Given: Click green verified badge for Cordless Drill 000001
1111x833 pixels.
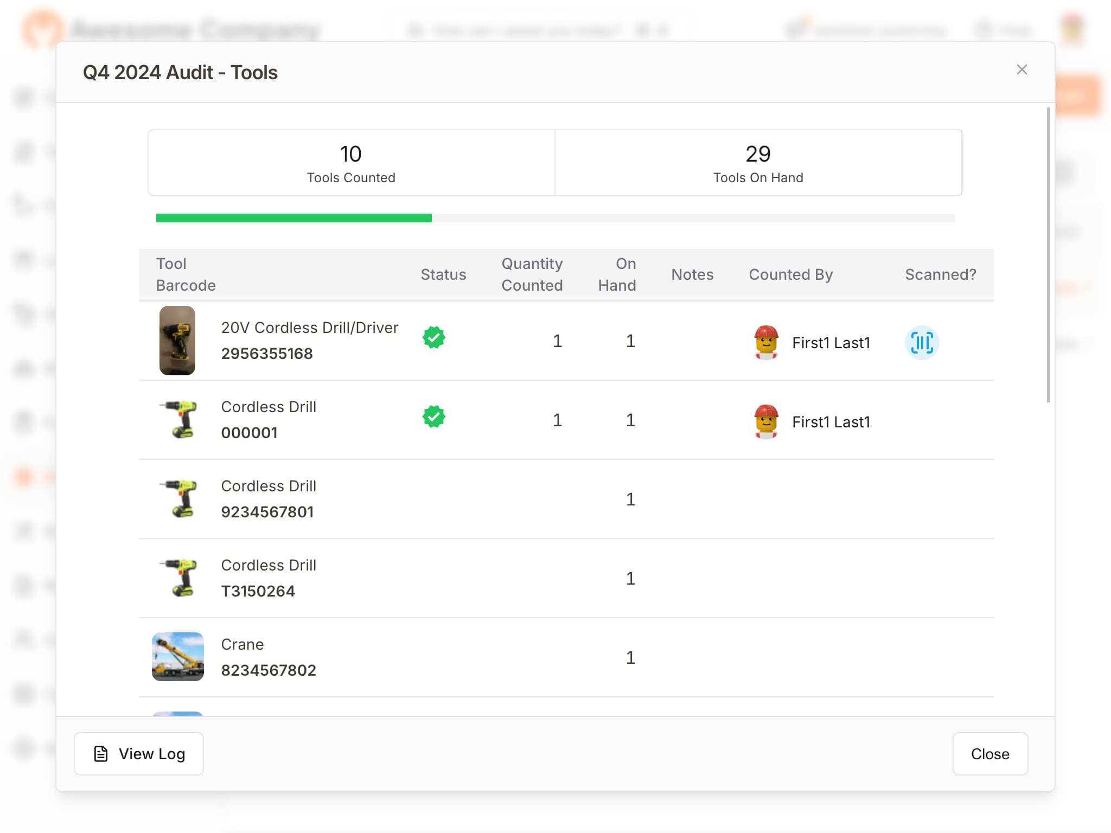Looking at the screenshot, I should pos(433,416).
